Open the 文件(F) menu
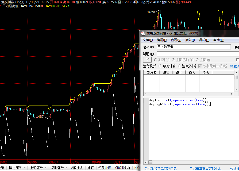The image size is (239, 171). (148, 40)
